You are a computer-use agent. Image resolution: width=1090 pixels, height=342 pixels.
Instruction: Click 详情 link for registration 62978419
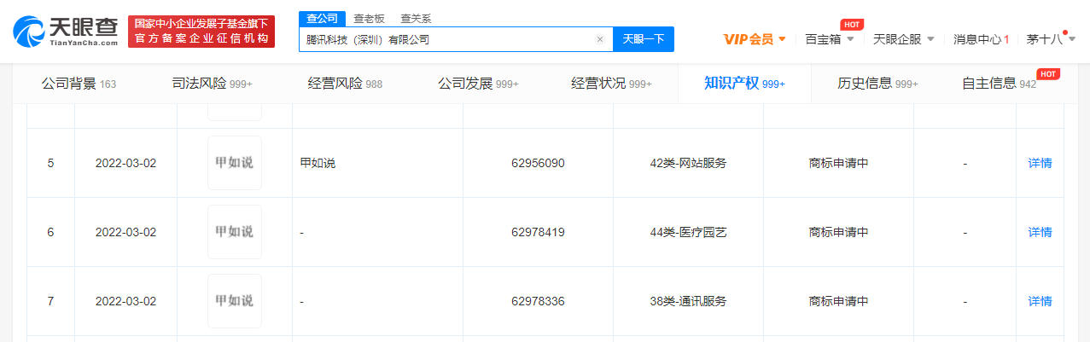[x=1040, y=232]
